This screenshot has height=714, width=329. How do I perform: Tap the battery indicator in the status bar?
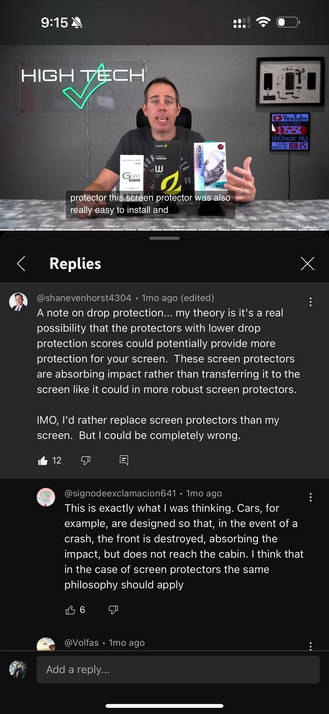click(x=288, y=22)
